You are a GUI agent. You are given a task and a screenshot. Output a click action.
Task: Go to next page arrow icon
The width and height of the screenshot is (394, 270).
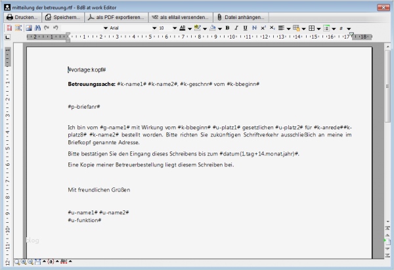pyautogui.click(x=387, y=248)
